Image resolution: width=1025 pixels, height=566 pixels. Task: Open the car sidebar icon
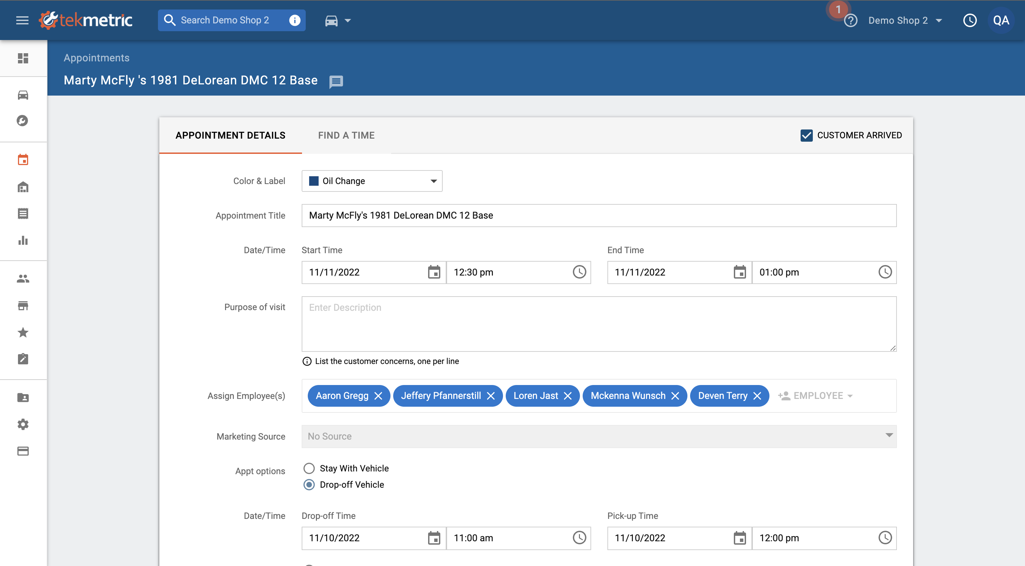pyautogui.click(x=23, y=95)
